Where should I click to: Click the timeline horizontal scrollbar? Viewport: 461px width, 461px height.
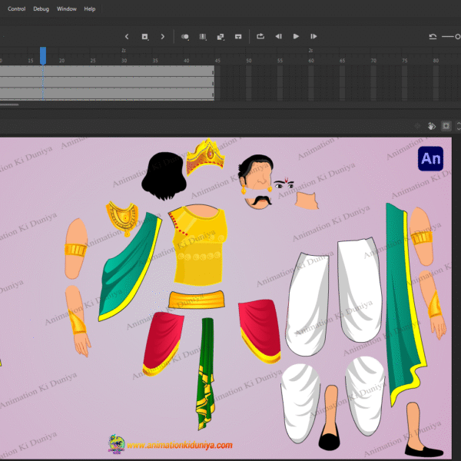click(x=9, y=104)
